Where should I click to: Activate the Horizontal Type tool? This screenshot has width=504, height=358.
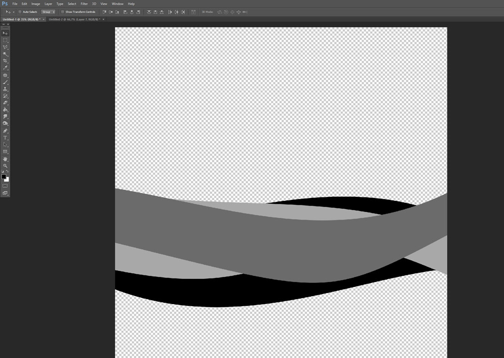tap(6, 137)
